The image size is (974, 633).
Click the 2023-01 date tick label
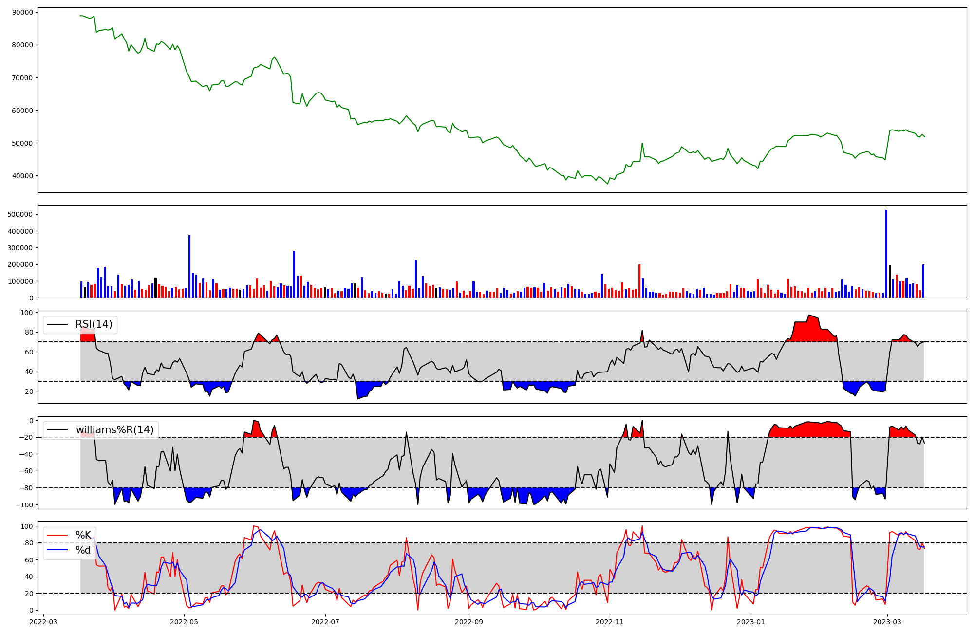(751, 621)
